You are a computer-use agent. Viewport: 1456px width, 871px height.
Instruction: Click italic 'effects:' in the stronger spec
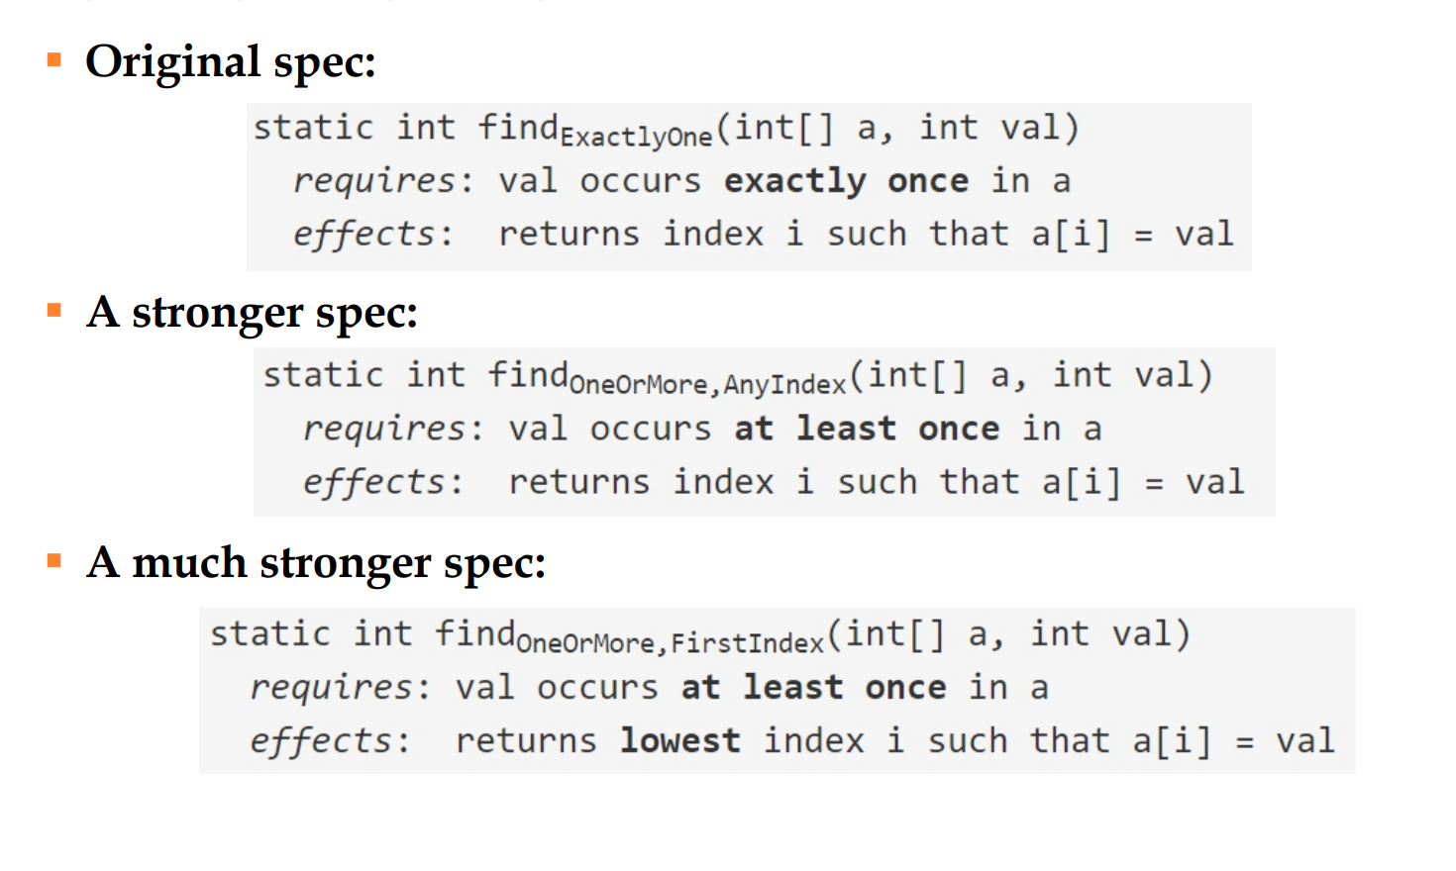383,482
